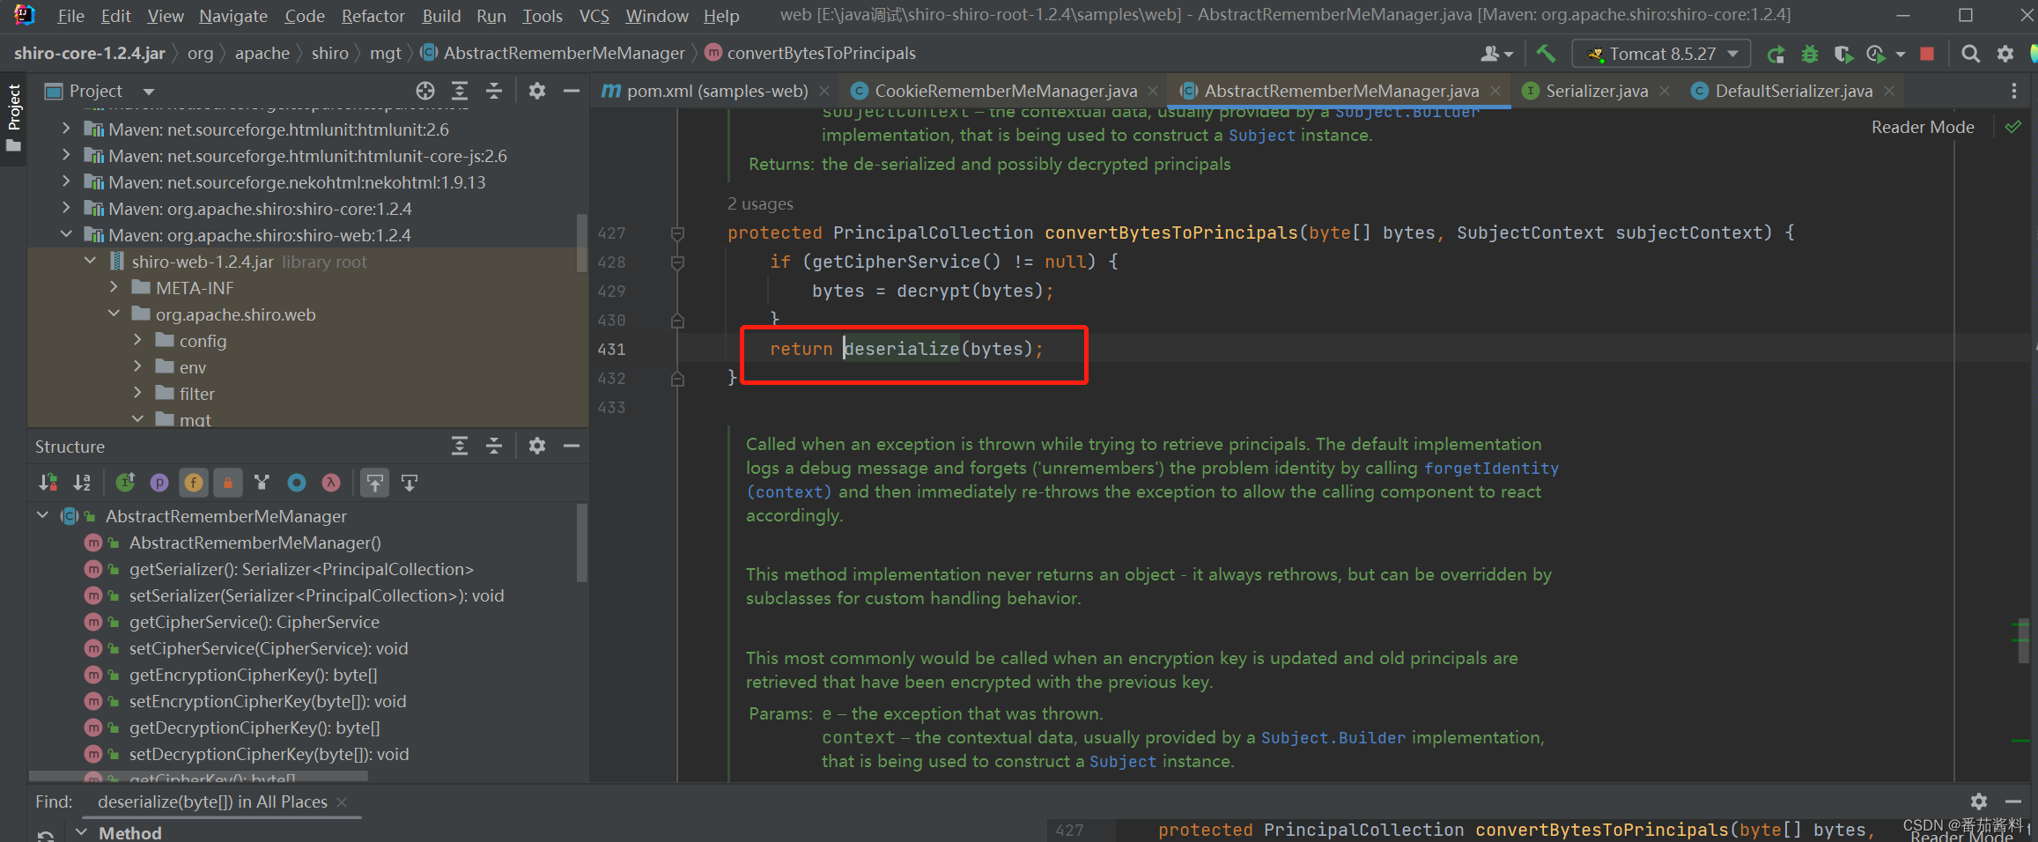Collapse AbstractRememberMeManager in Structure tree

42,515
